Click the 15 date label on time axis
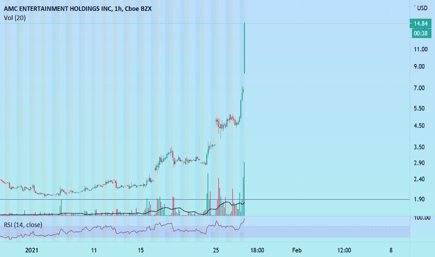The height and width of the screenshot is (257, 435). pos(140,250)
